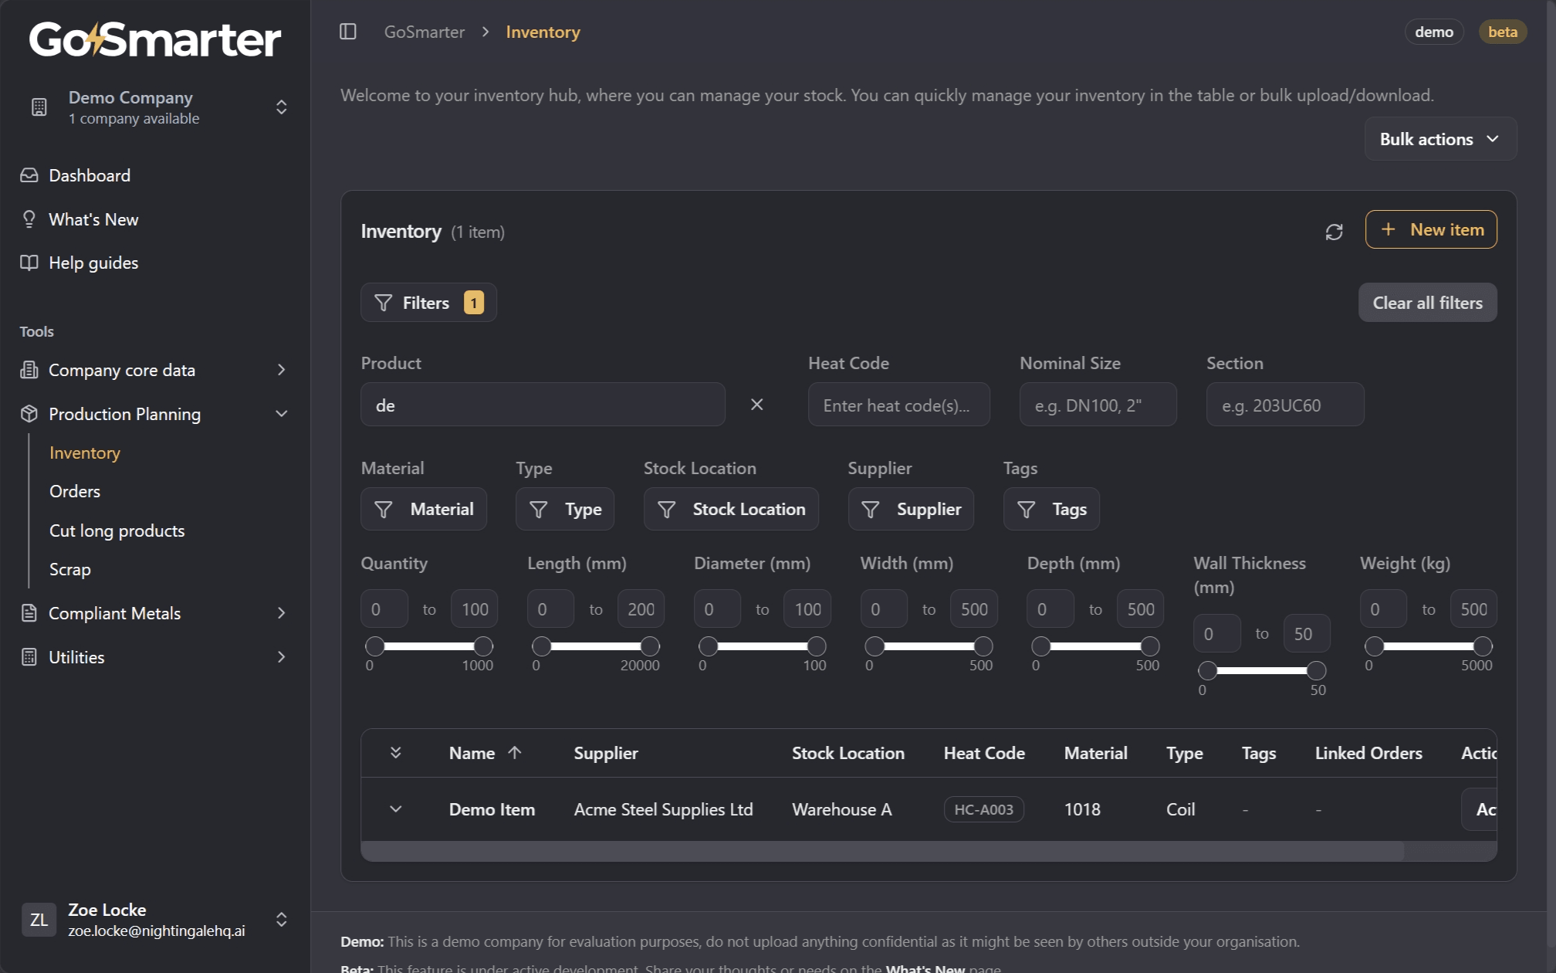
Task: Click the demo badge
Action: click(1434, 32)
